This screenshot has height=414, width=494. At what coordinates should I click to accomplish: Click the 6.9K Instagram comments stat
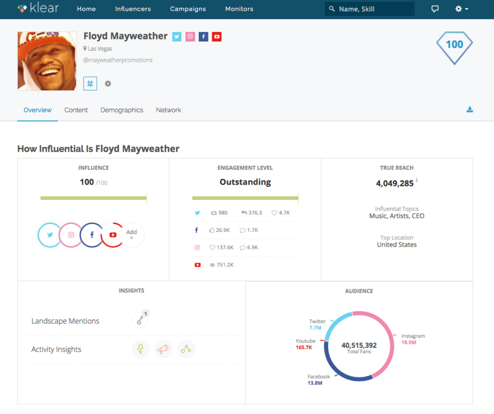pos(249,248)
